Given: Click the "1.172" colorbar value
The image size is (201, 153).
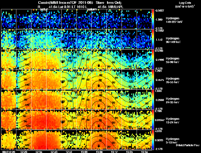Looking at the screenshot, I should click(x=159, y=40).
